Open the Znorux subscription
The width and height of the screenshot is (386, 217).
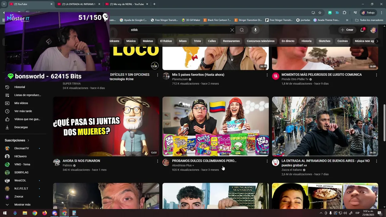[x=23, y=197]
